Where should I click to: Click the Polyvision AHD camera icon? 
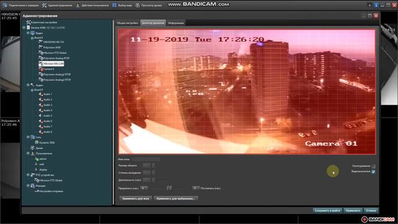[x=40, y=47]
